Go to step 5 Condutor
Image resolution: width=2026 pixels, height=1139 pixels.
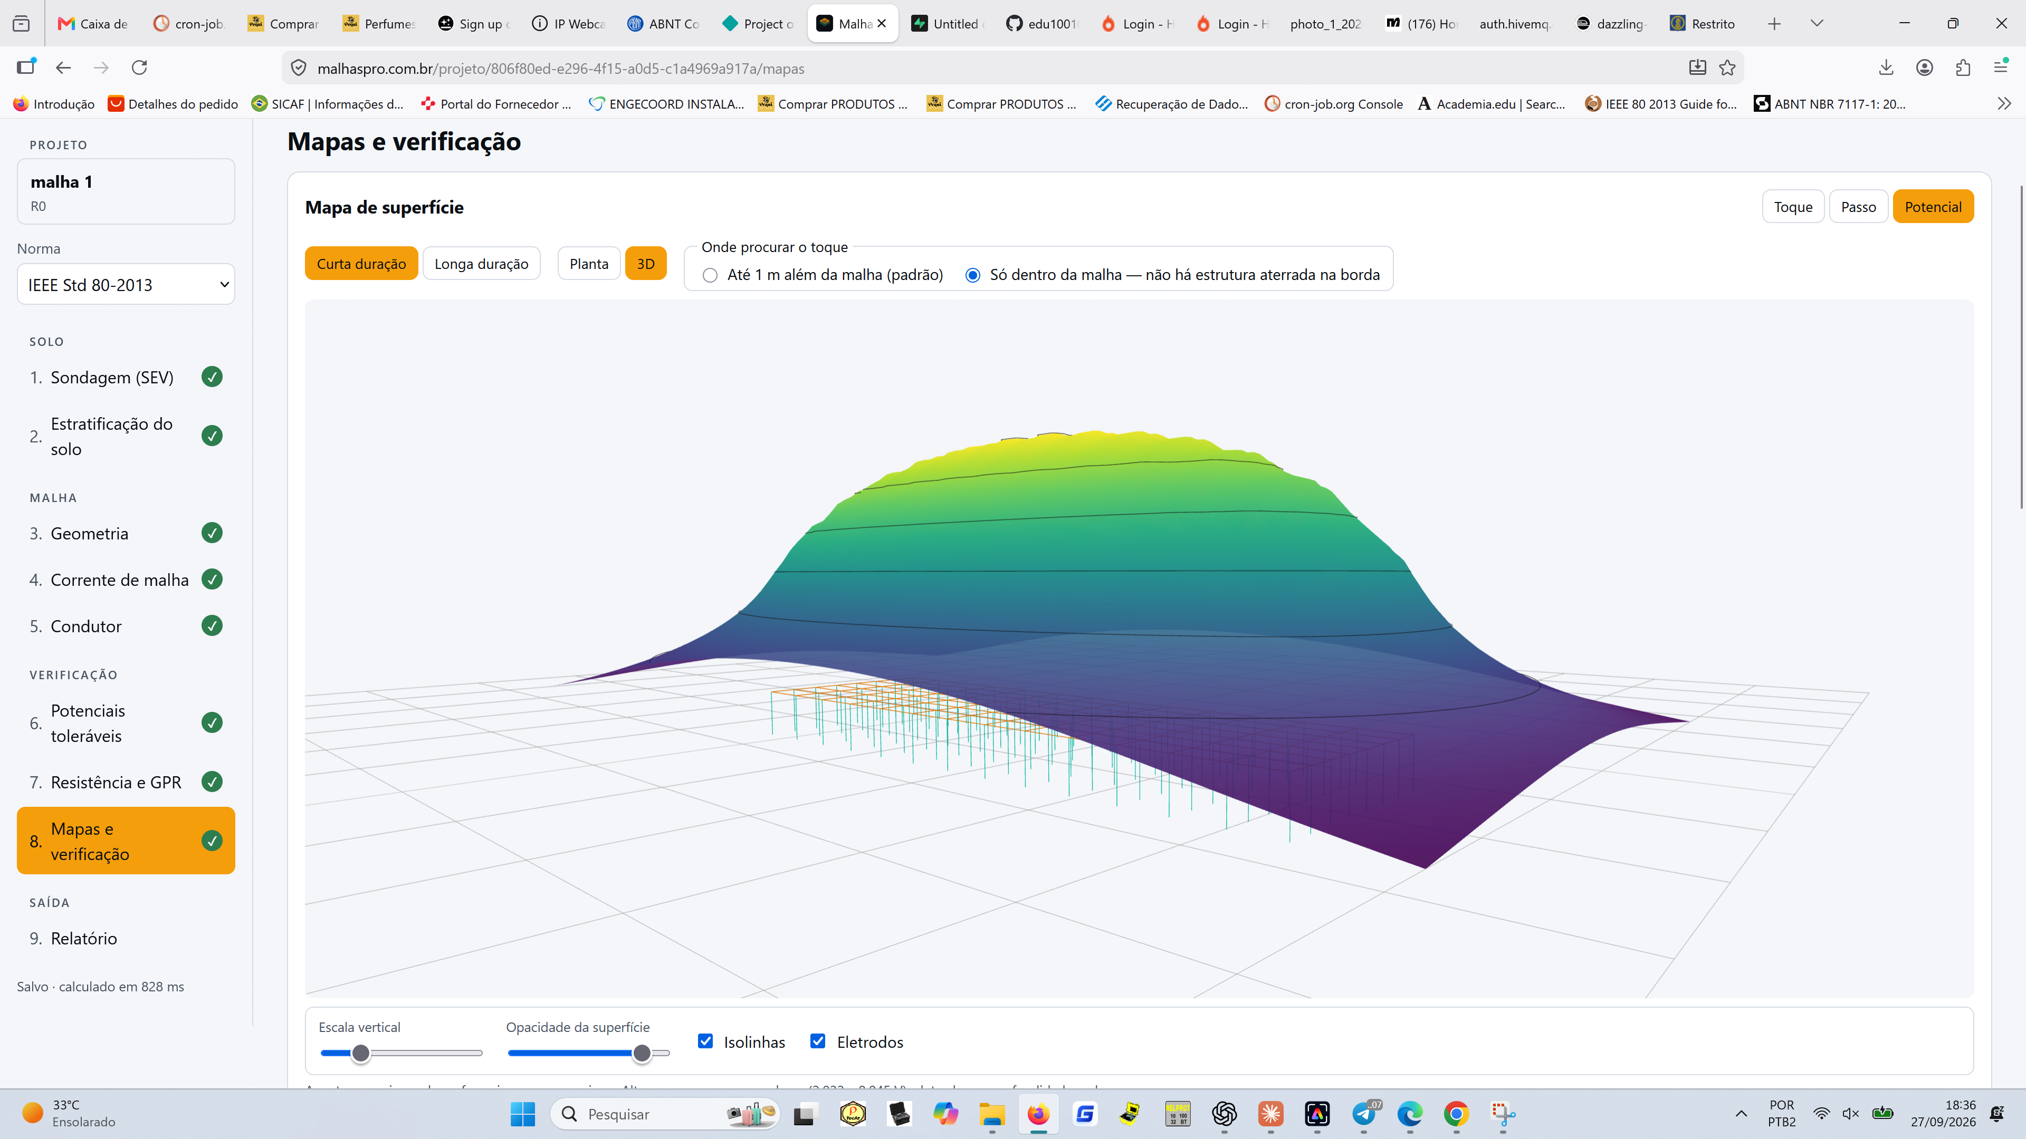[x=126, y=626]
